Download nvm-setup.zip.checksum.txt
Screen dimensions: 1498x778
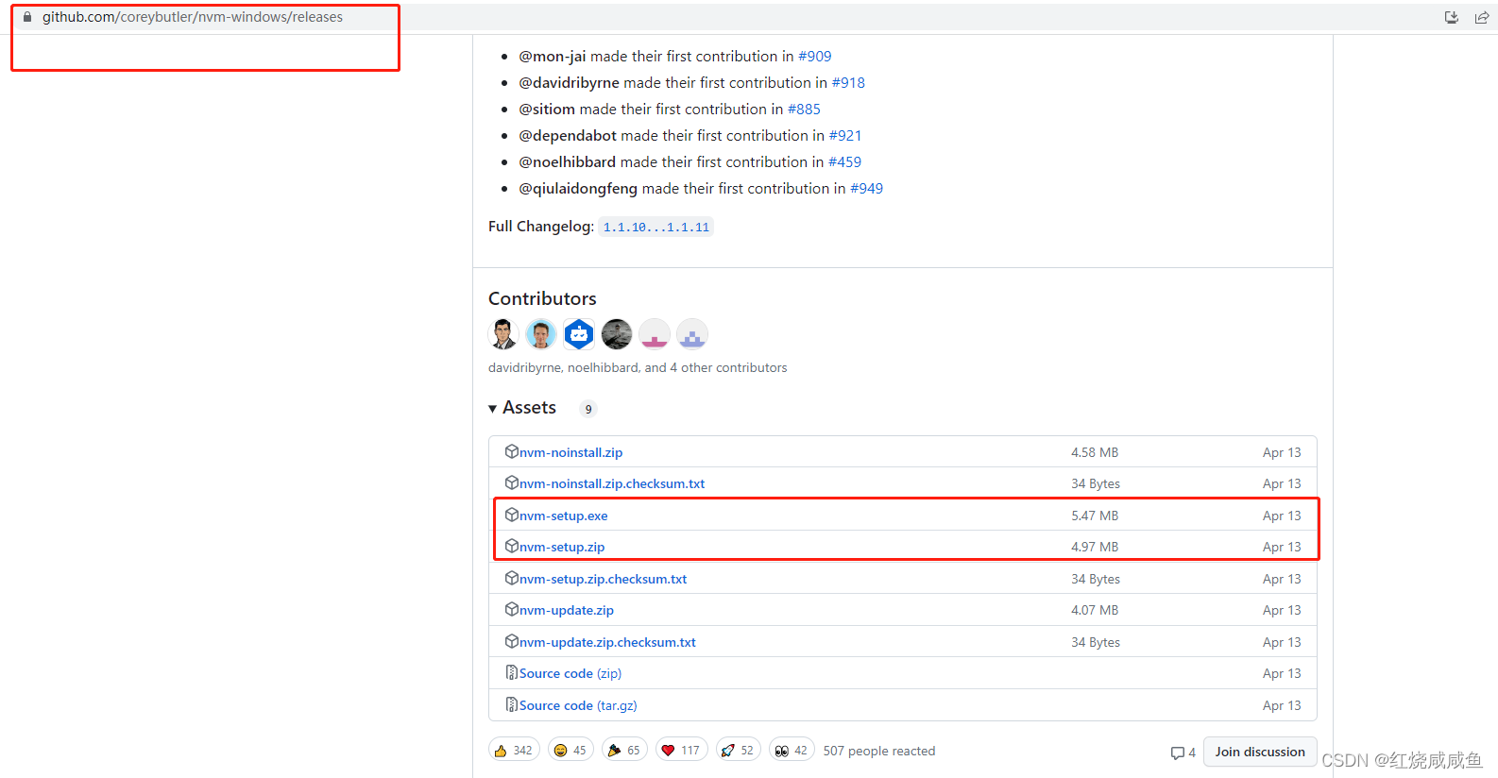tap(603, 579)
